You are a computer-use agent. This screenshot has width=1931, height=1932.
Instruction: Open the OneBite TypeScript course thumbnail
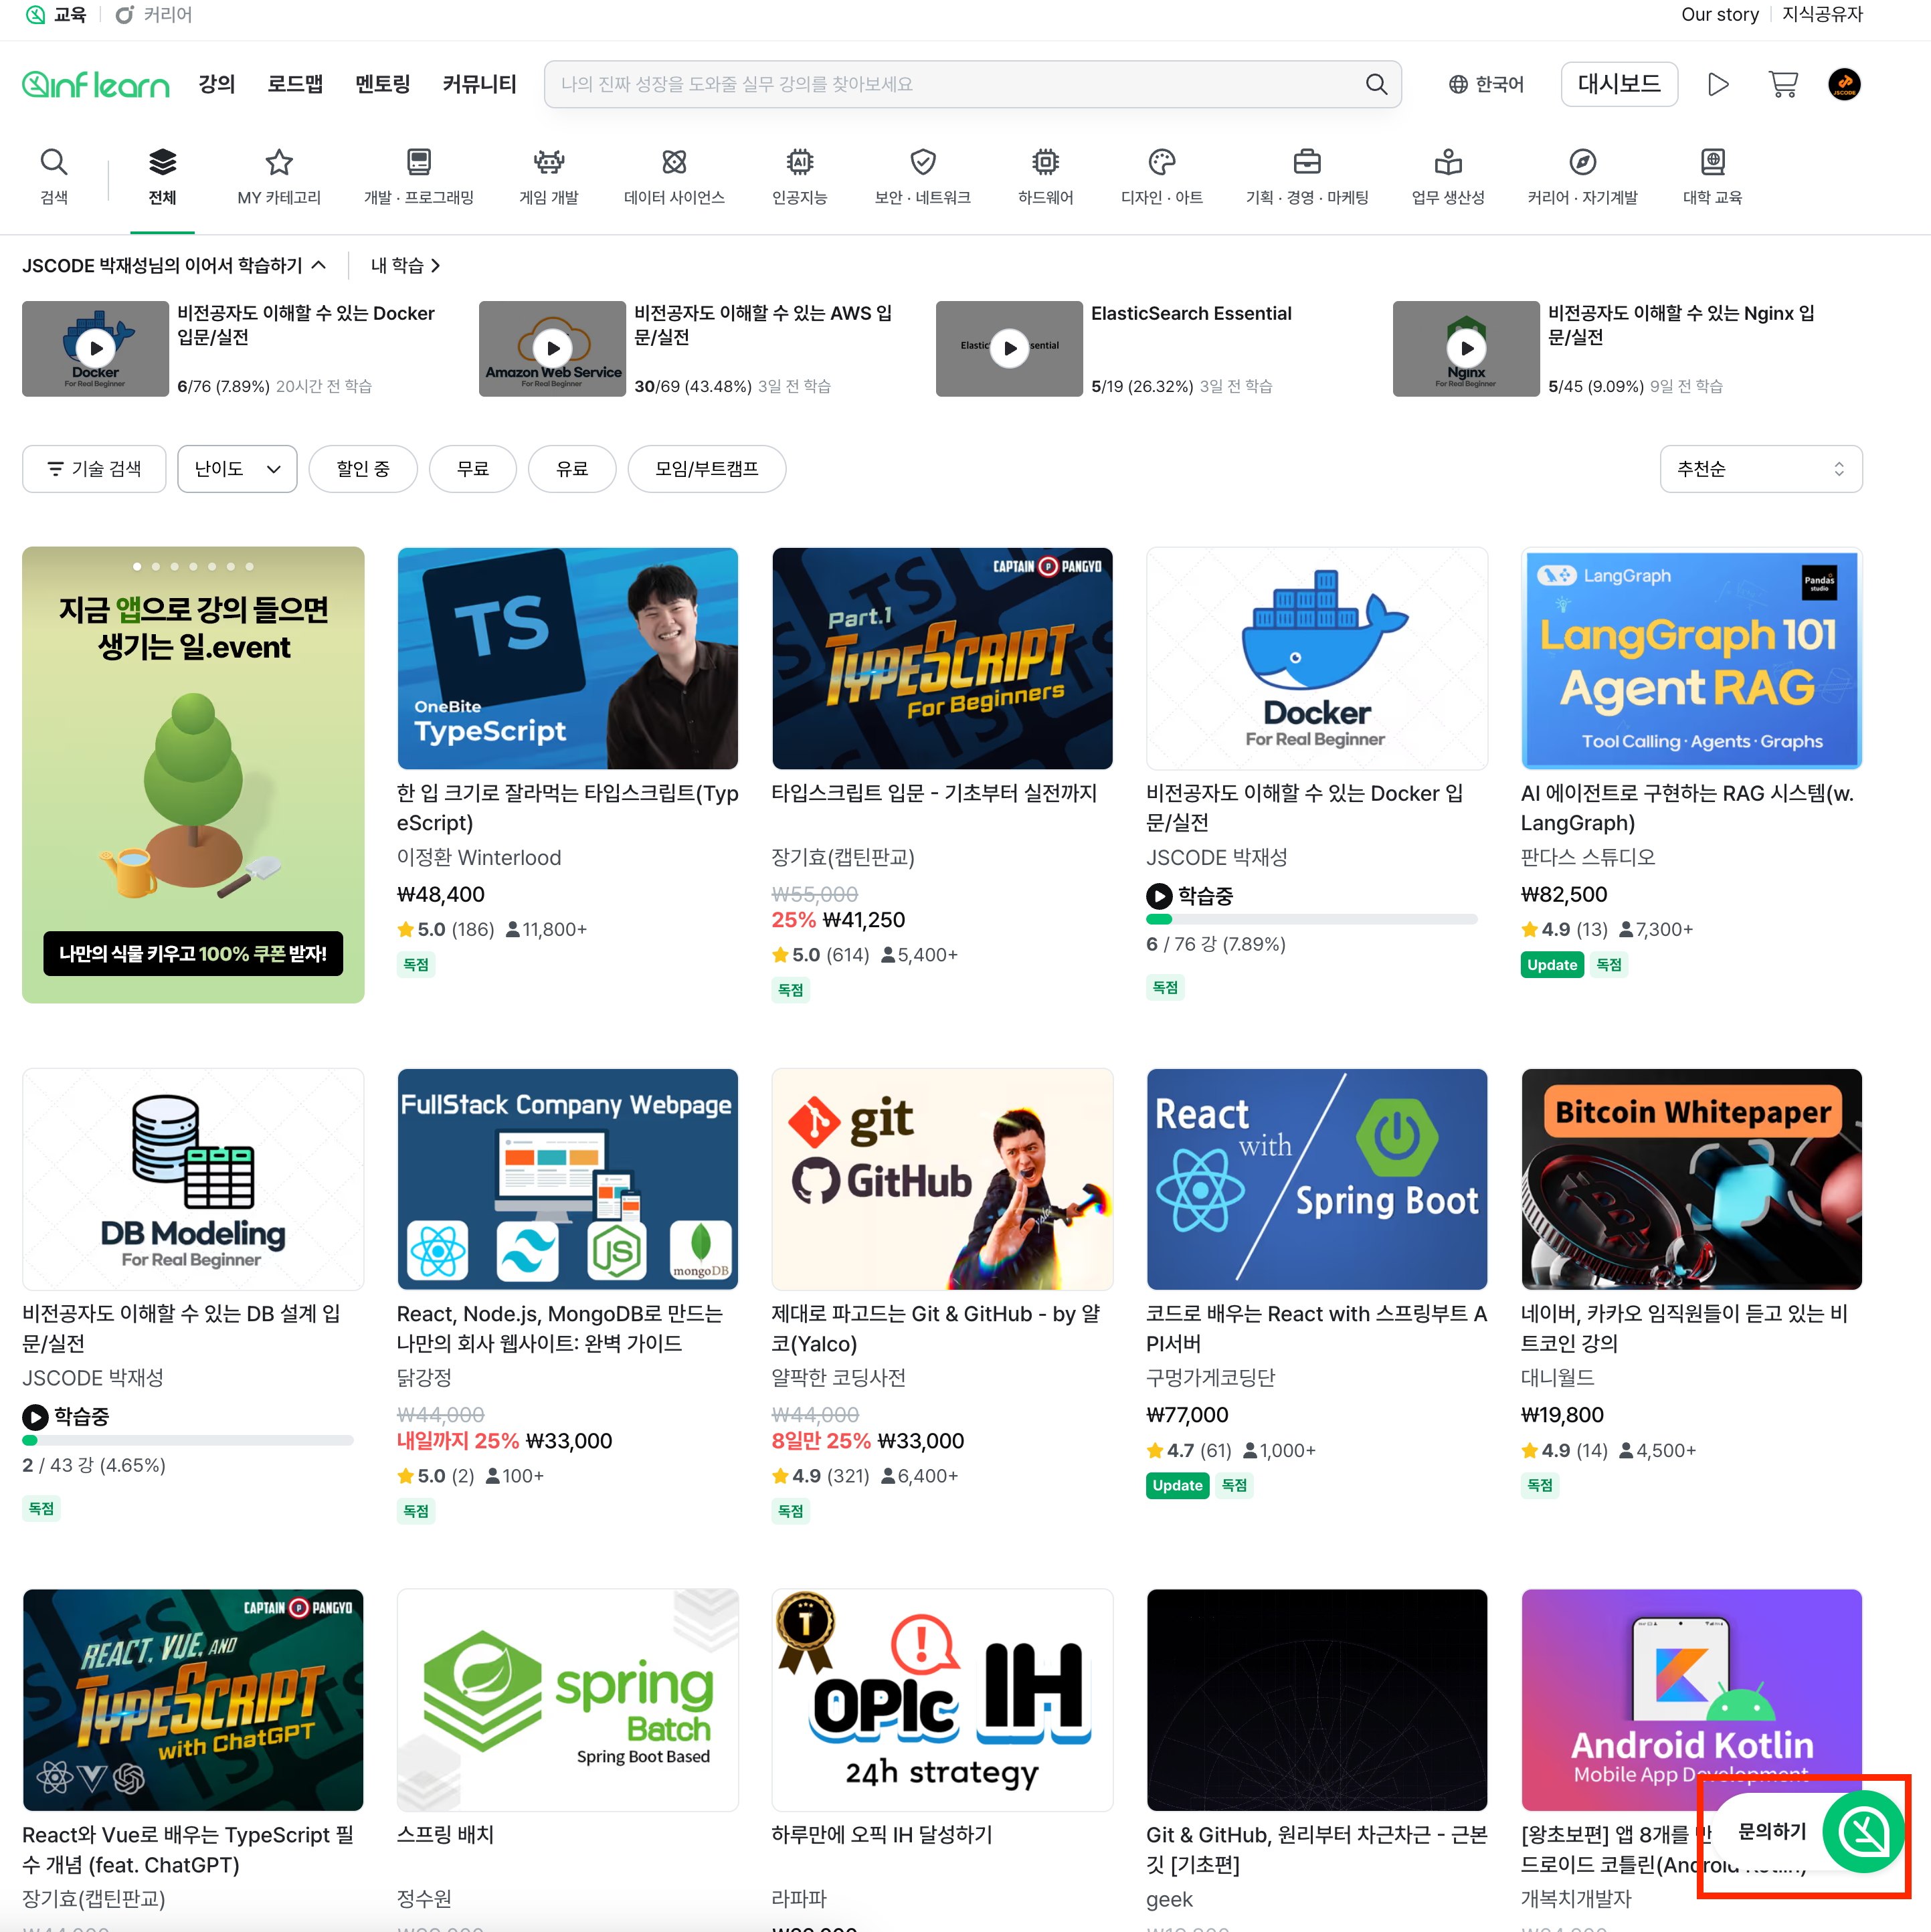567,658
